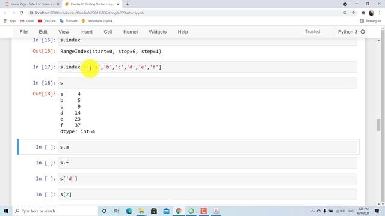Open the Translate bookmark
Viewport: 385px width, 216px height.
click(x=69, y=21)
